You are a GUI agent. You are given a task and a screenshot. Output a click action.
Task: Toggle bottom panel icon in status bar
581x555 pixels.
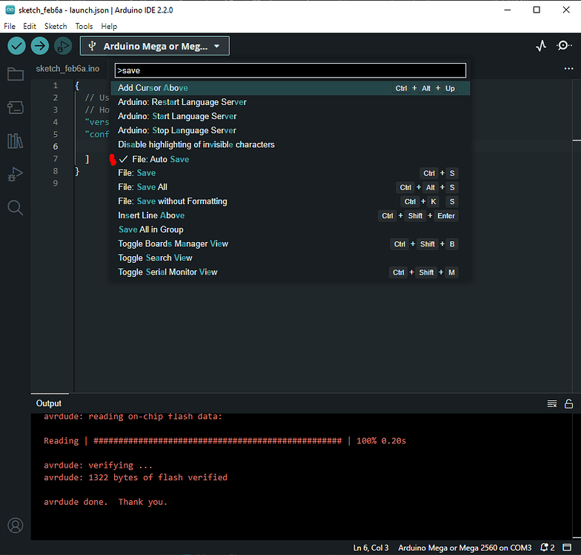(567, 548)
